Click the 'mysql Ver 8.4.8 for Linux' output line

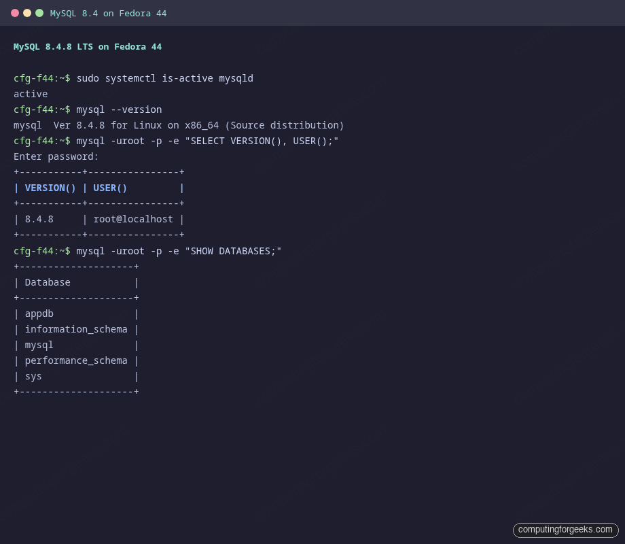tap(179, 125)
